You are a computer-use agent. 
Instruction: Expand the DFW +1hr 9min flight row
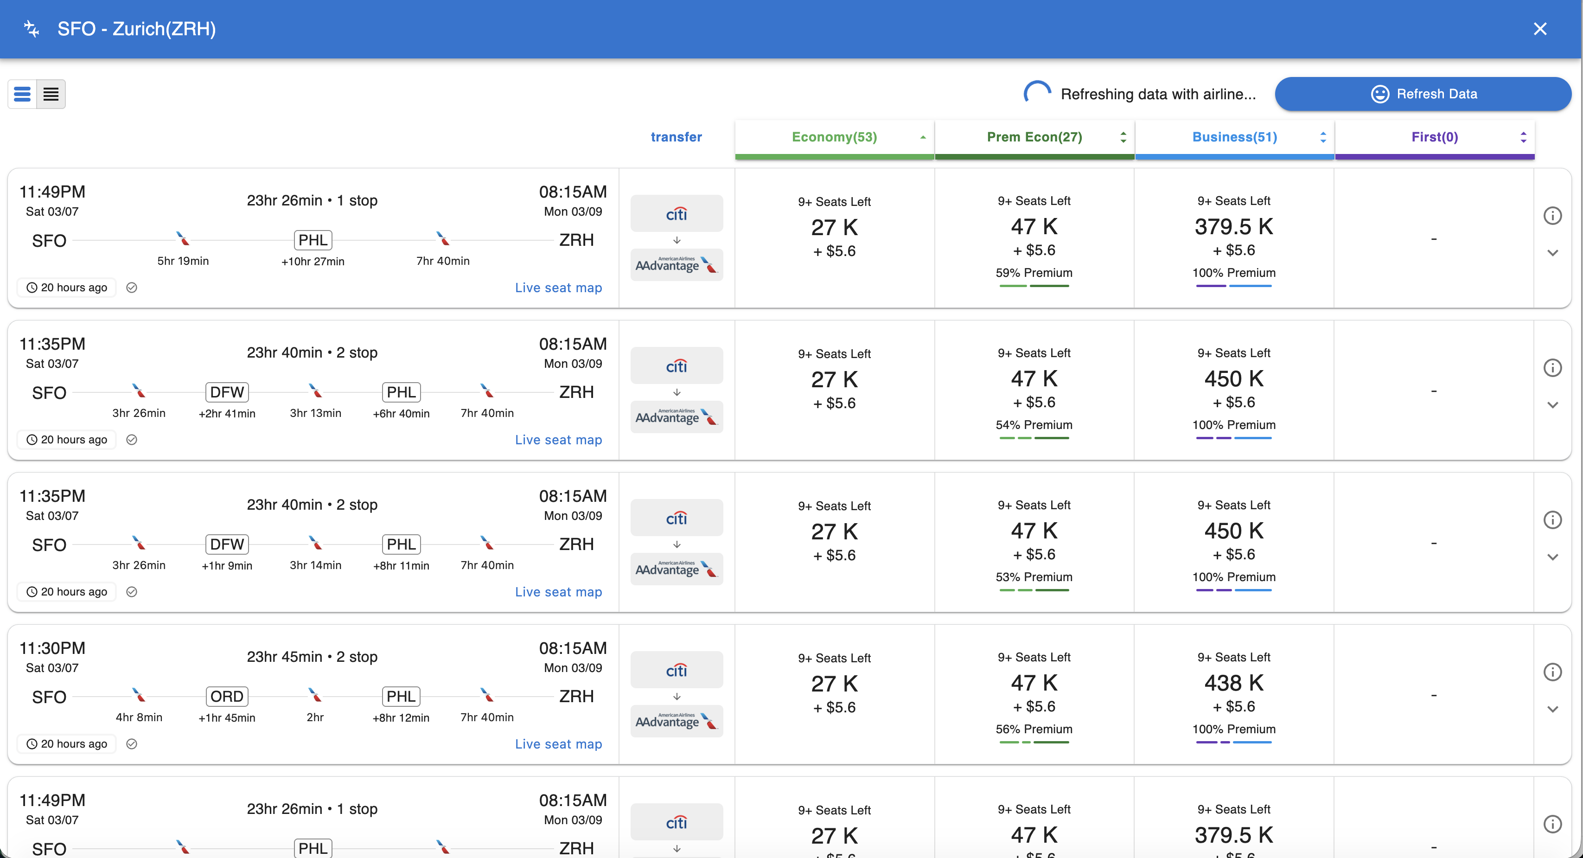(1552, 557)
